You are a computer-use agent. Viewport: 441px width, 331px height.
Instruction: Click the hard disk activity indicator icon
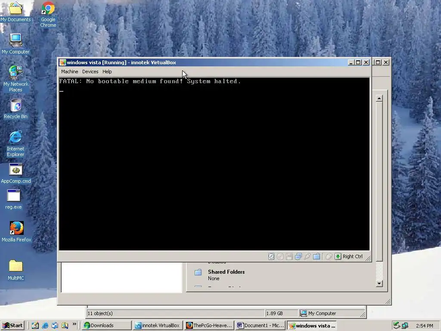tap(271, 256)
